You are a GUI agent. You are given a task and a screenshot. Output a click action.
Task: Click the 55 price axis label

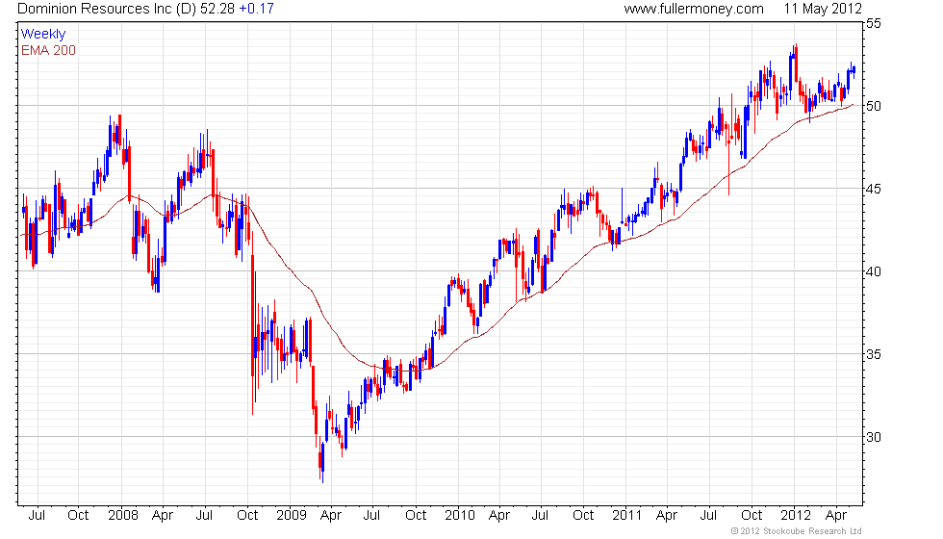(x=874, y=23)
